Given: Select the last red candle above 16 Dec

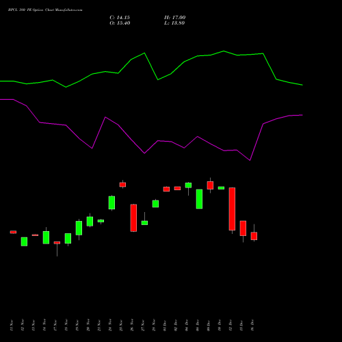Looking at the screenshot, I should coord(254,236).
